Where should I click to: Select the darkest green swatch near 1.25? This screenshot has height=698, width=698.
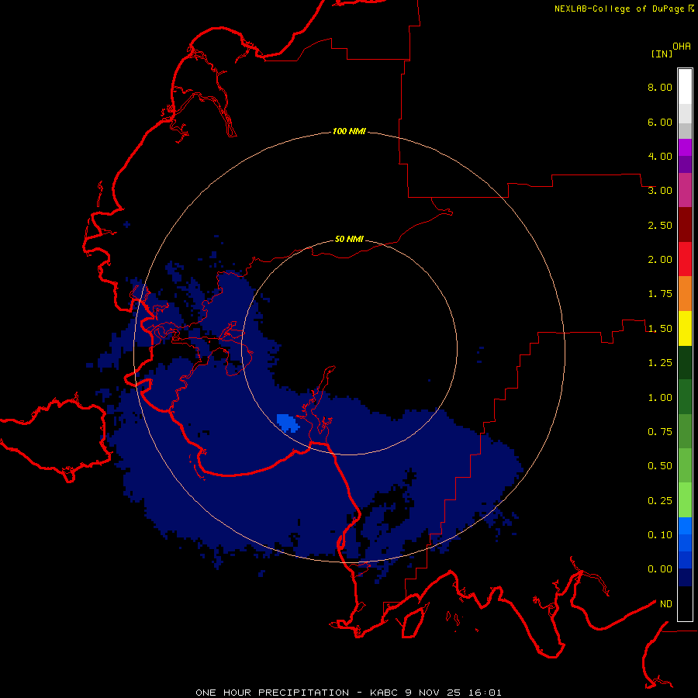coord(685,363)
